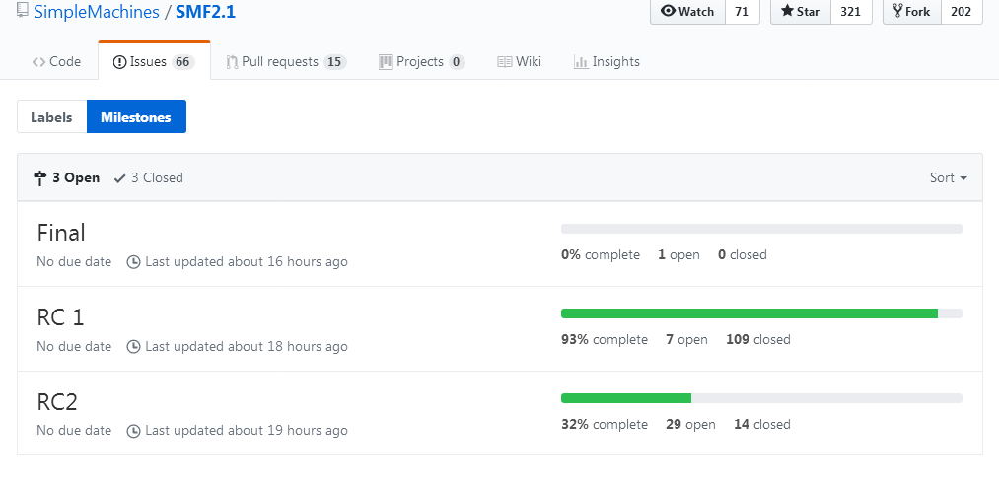Click '14 closed' for RC2
Viewport: 999px width, 485px height.
(762, 424)
